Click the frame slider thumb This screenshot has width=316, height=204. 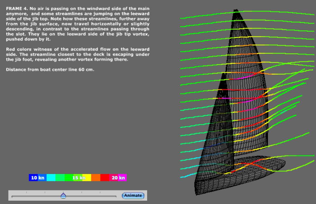pyautogui.click(x=63, y=196)
